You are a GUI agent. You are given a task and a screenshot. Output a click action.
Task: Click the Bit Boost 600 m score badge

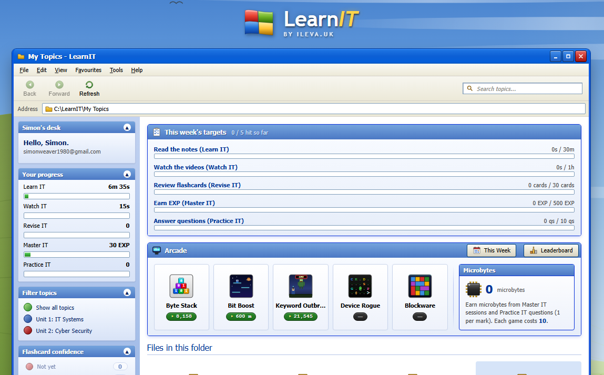point(241,317)
